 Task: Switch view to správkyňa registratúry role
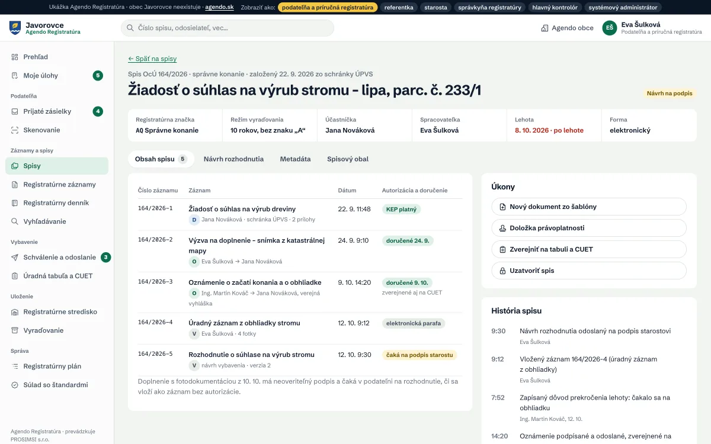tap(490, 8)
